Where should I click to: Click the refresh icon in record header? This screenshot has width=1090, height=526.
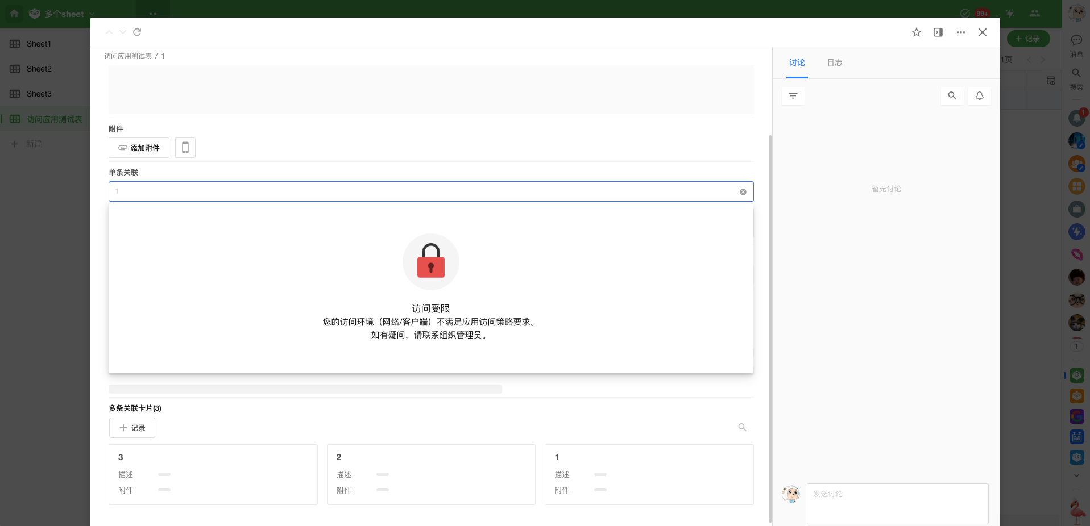[x=137, y=32]
